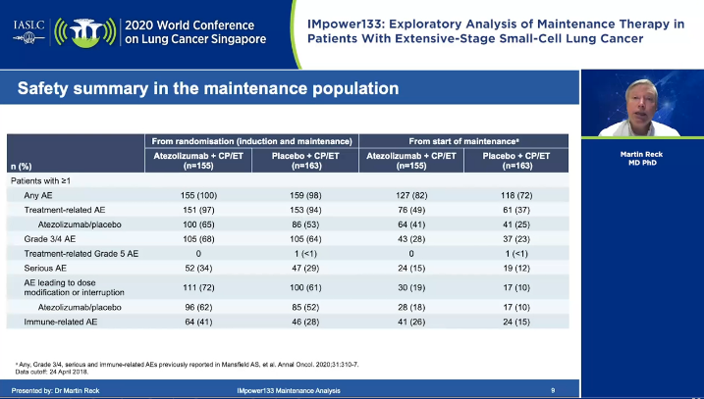Select the '41 (25)' cell value
Screen dimensions: 704x399
516,224
